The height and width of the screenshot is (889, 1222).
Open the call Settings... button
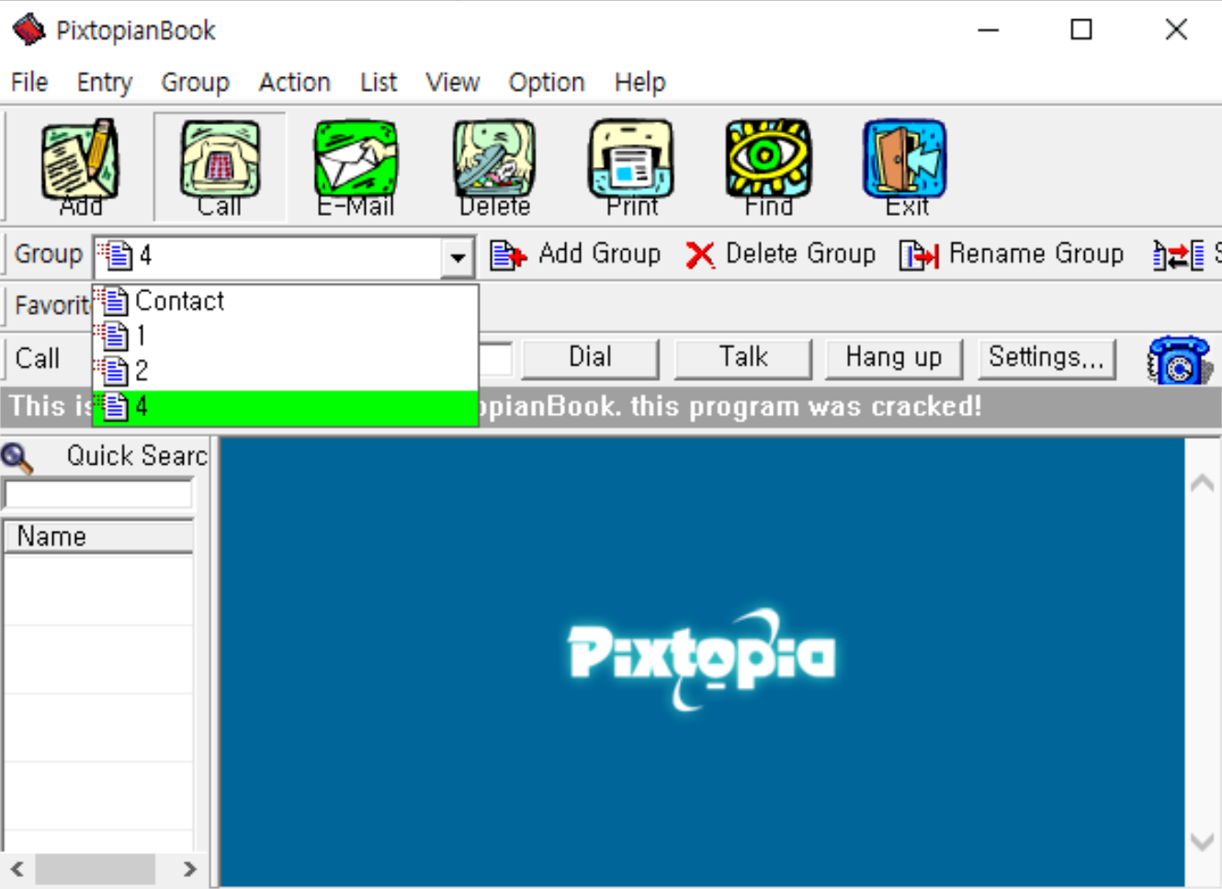[x=1047, y=358]
